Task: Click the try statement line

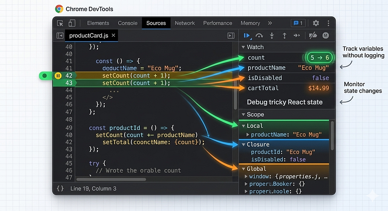Action: click(97, 164)
